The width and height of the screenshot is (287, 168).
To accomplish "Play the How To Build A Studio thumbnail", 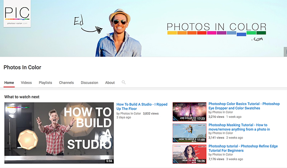I will 59,133.
